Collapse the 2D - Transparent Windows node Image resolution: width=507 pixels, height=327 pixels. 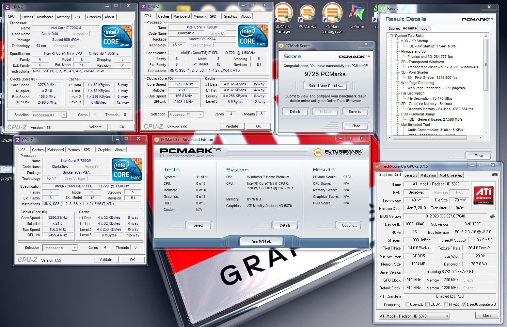397,62
